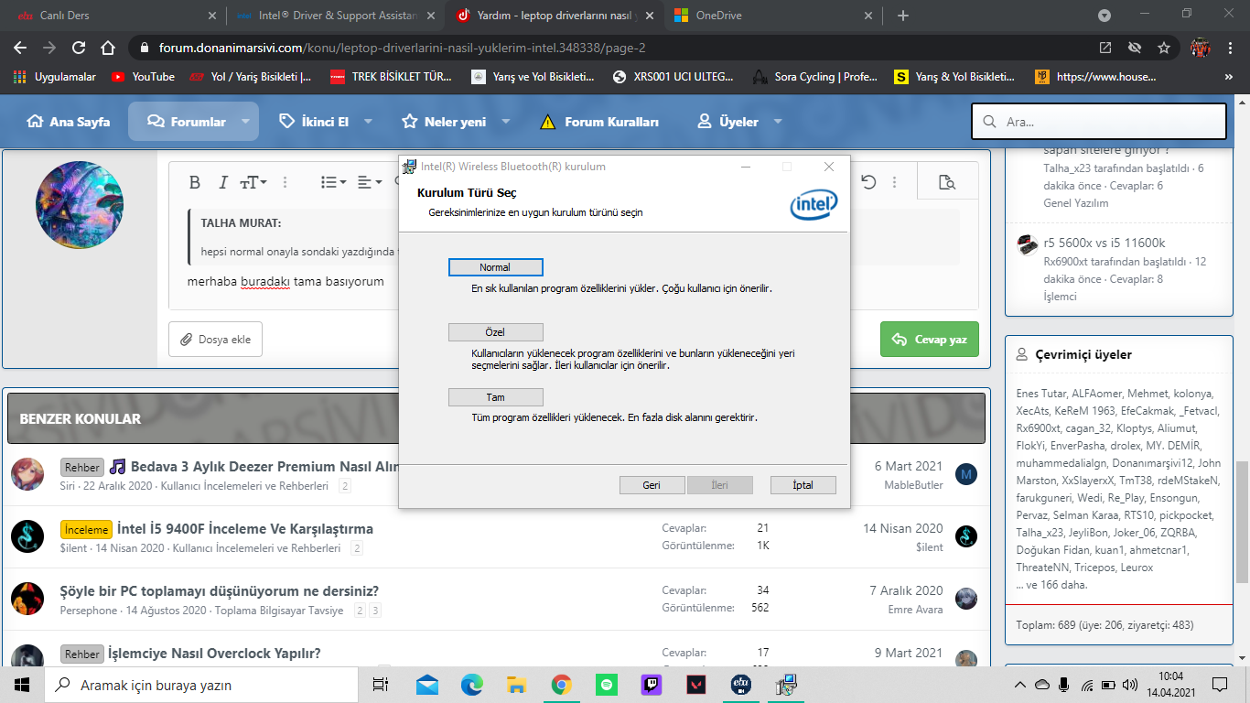Open the Windows notification center
Viewport: 1250px width, 703px height.
click(1219, 685)
